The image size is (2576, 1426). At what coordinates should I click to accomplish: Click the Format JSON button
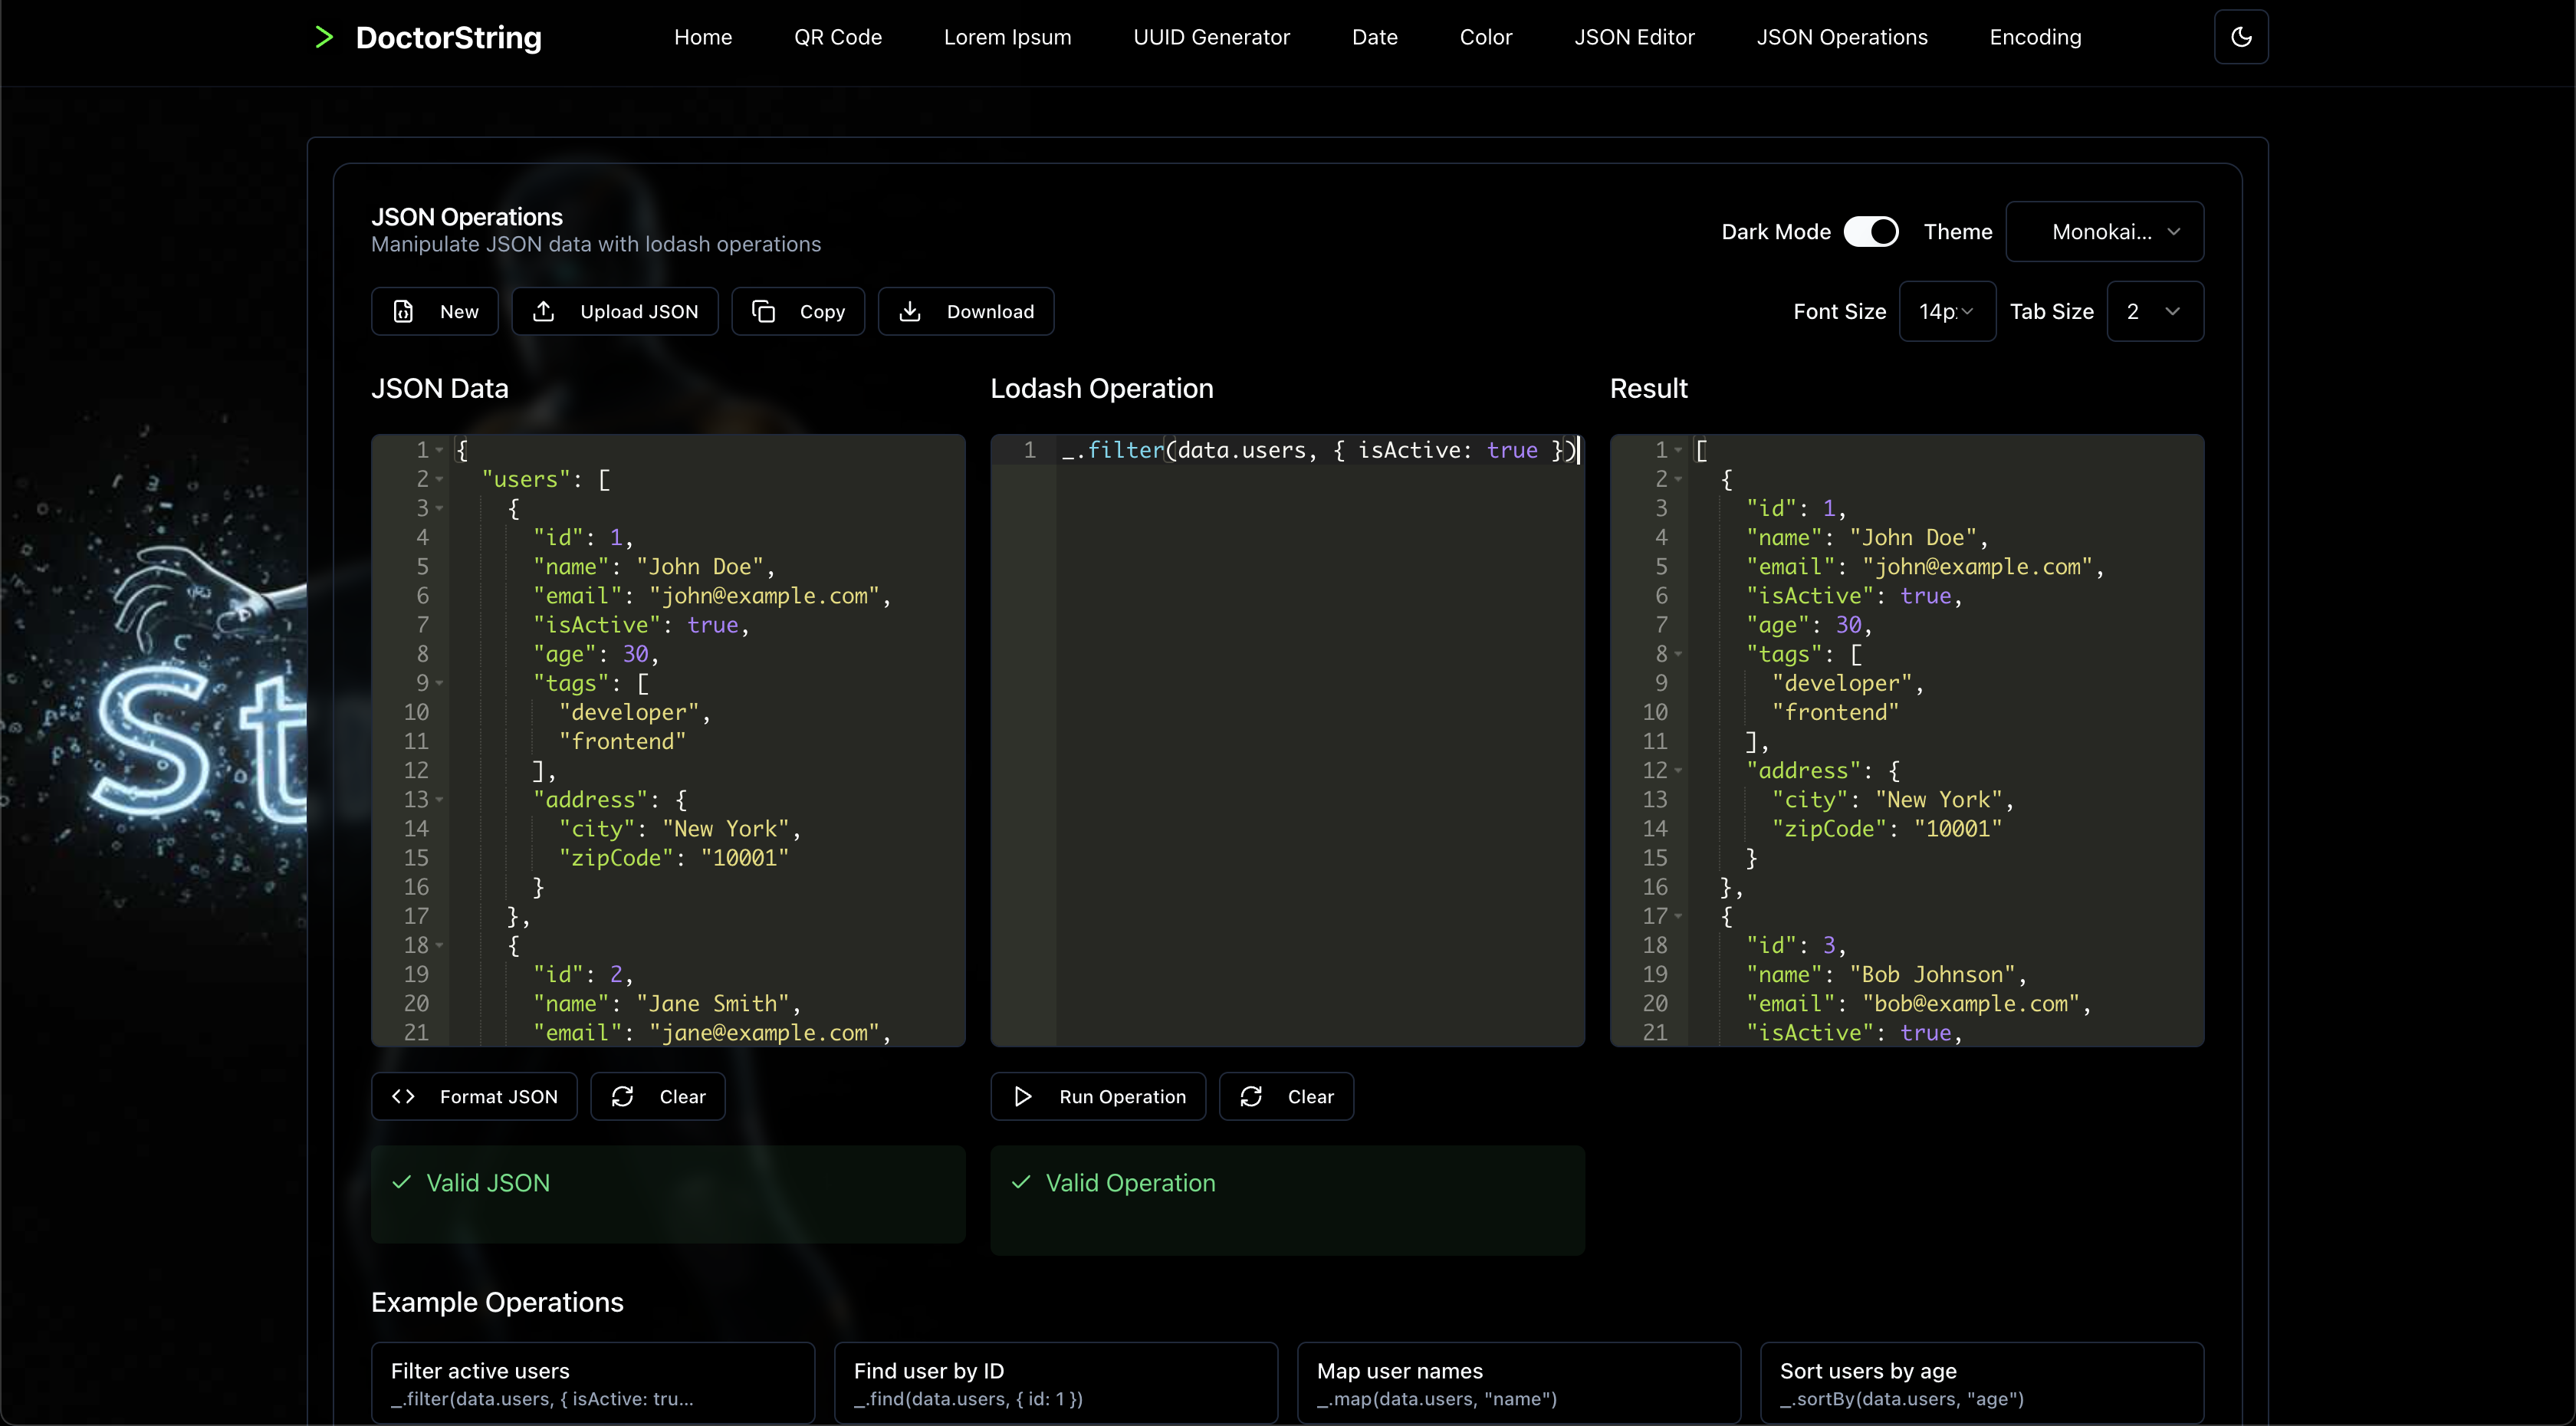(475, 1097)
